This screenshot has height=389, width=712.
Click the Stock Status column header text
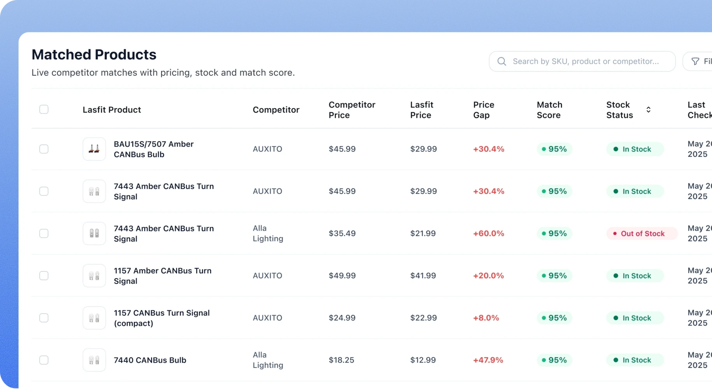(x=619, y=110)
